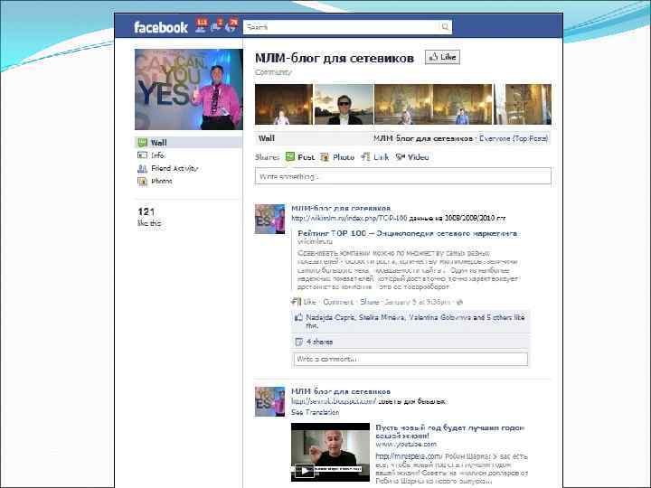
Task: Like the МЛМ-блог page
Action: coord(442,57)
